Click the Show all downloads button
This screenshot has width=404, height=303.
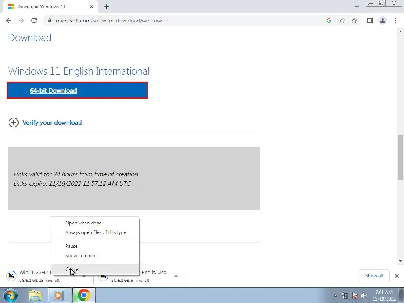pos(374,276)
